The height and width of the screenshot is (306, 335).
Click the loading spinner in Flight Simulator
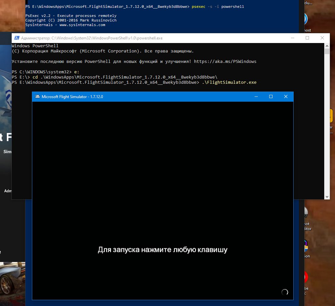285,292
